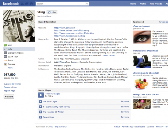Image resolution: width=168 pixels, height=129 pixels.
Task: Expand biography with read more
Action: 109,55
